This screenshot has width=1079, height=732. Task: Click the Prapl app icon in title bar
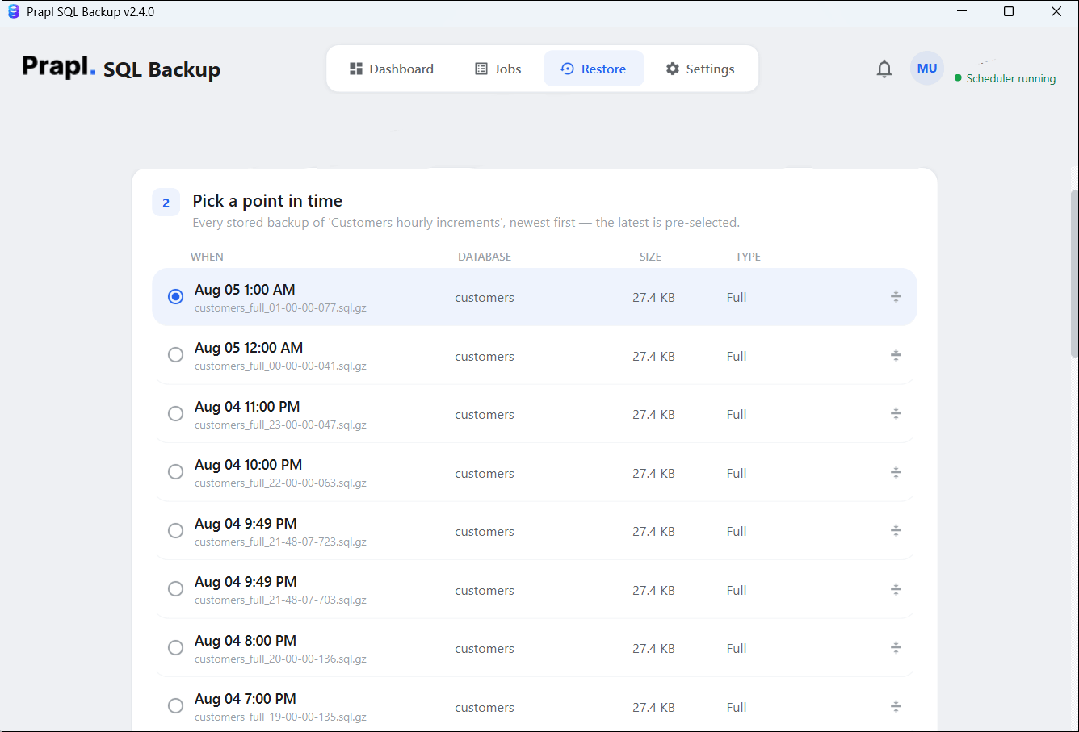[x=13, y=12]
